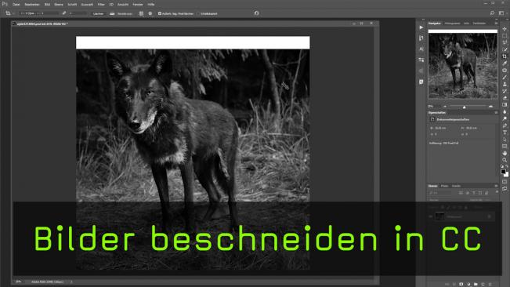Click the foreground black color swatch

pyautogui.click(x=503, y=172)
